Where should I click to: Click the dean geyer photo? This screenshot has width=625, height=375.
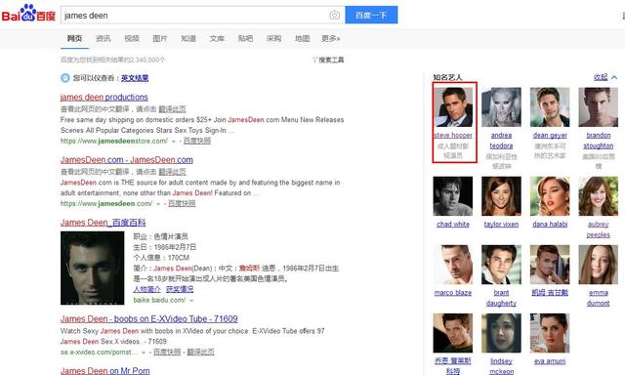pos(550,107)
